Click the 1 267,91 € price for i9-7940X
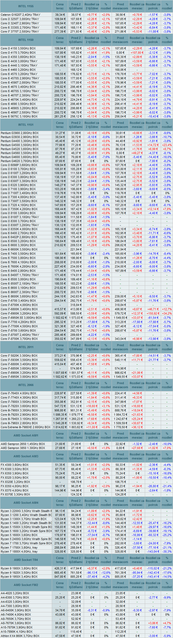 point(60,419)
